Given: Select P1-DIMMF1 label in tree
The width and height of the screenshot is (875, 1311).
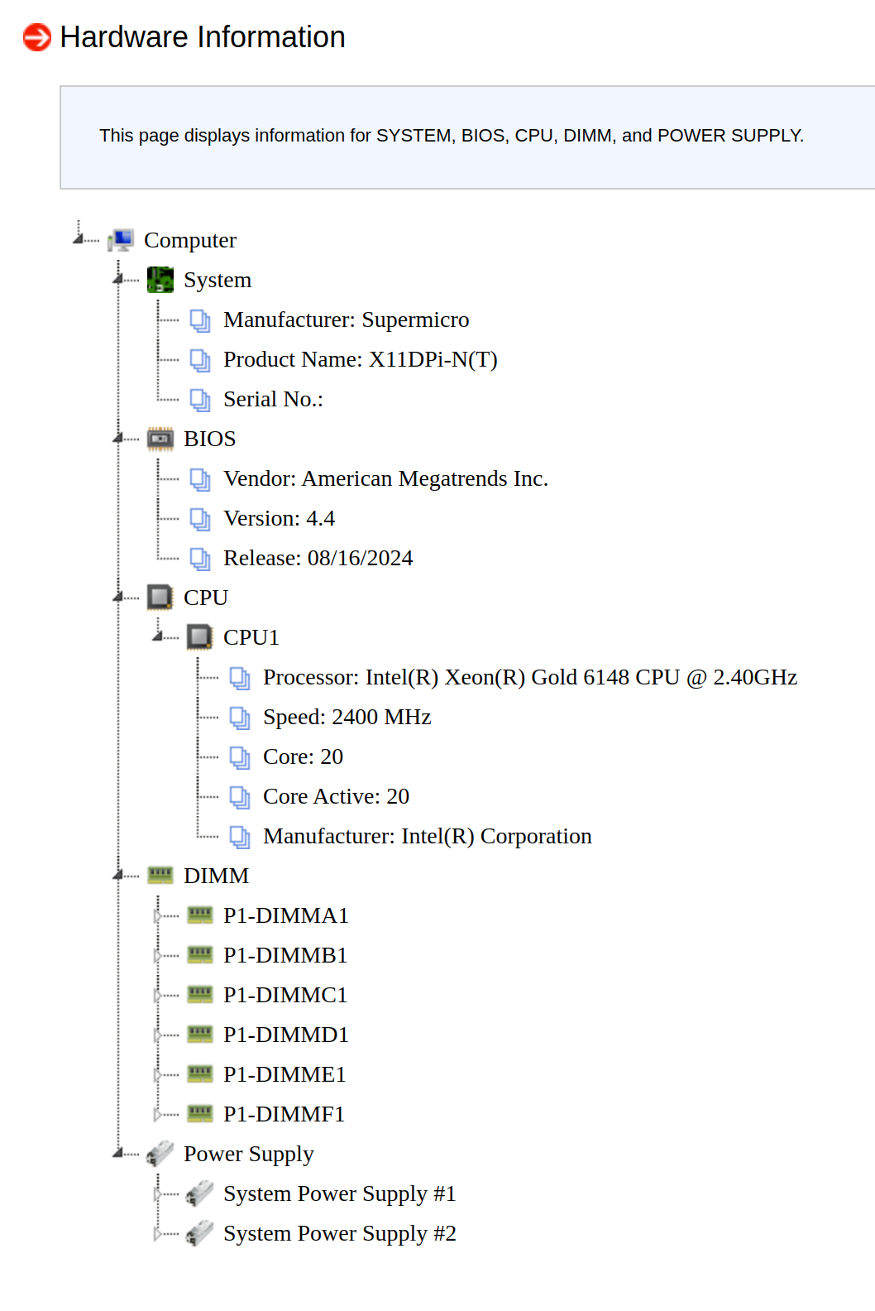Looking at the screenshot, I should [x=284, y=1114].
